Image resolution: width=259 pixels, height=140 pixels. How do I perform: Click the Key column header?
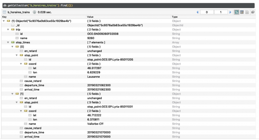tap(5, 17)
